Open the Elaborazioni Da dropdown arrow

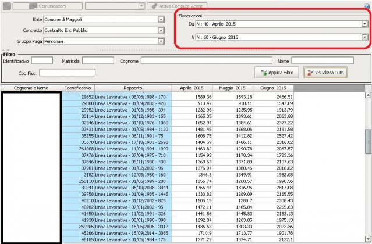pos(364,24)
